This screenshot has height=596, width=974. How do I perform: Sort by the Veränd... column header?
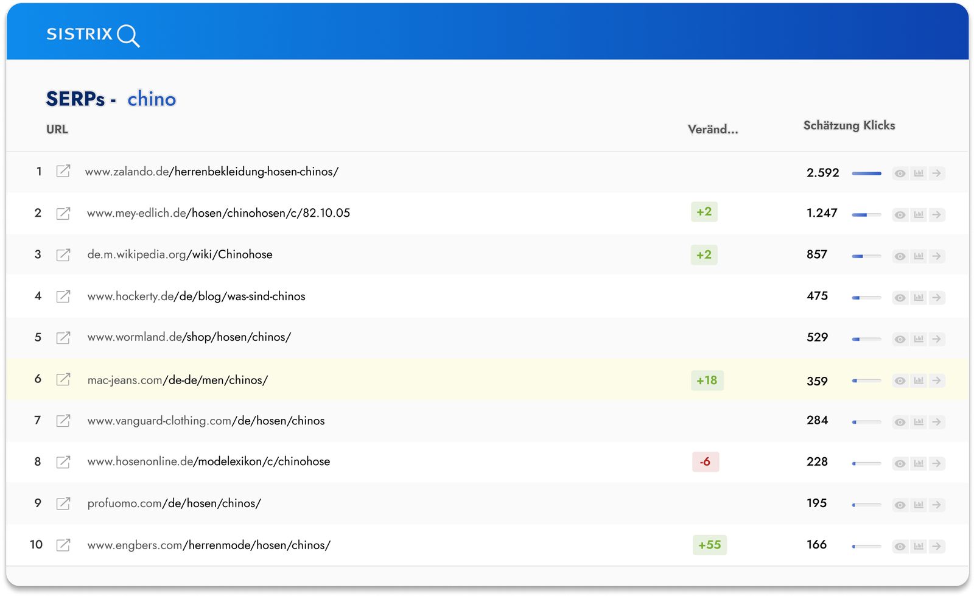tap(713, 129)
